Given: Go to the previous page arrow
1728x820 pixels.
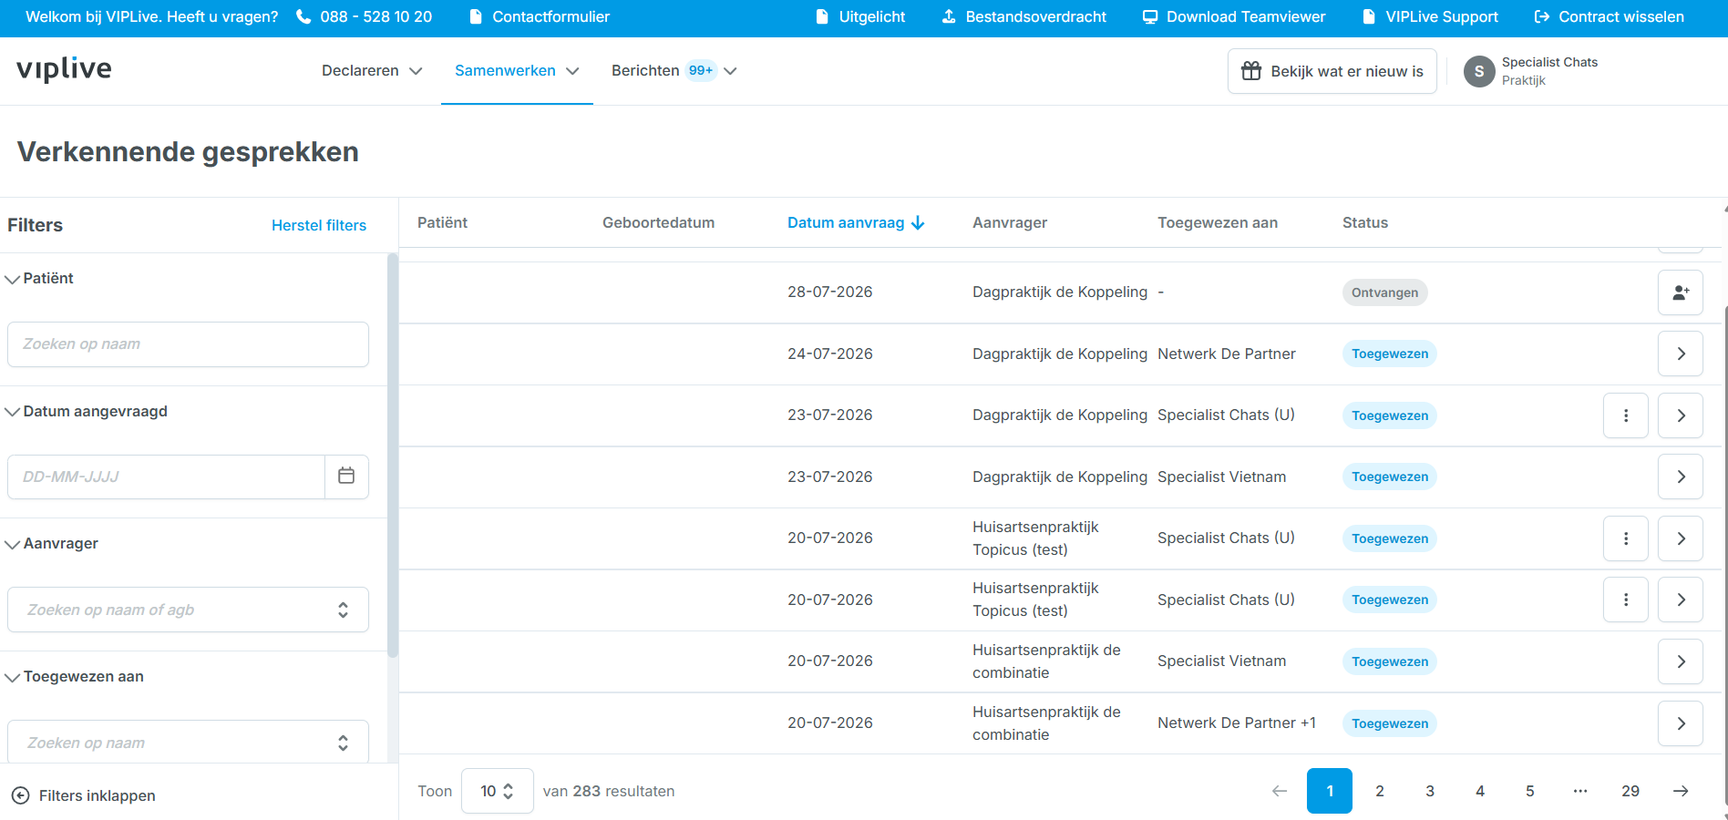Looking at the screenshot, I should (x=1280, y=791).
